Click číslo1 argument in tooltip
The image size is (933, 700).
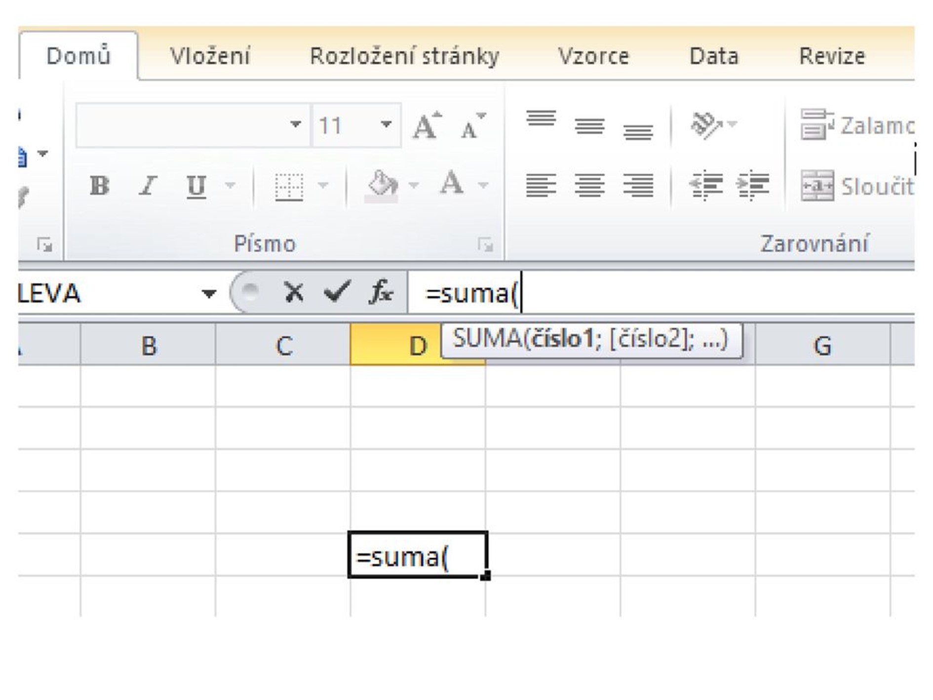(563, 339)
